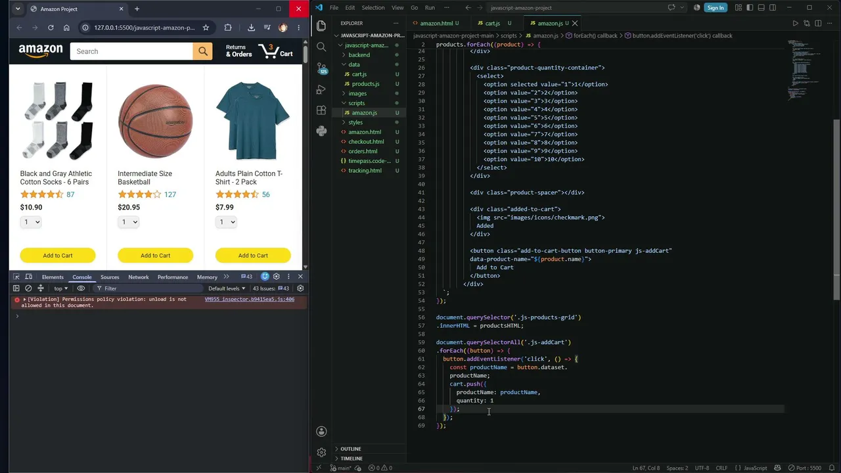Open browser downloads icon
Screen dimensions: 841x473
coord(251,28)
